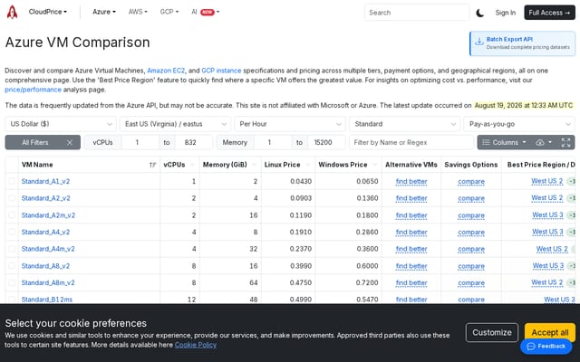580x362 pixels.
Task: Open the East US (Virginia) region dropdown
Action: (x=175, y=124)
